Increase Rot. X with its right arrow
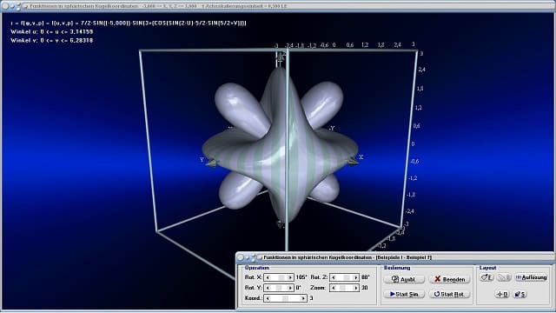Viewport: 556px width, 313px height. [x=290, y=277]
